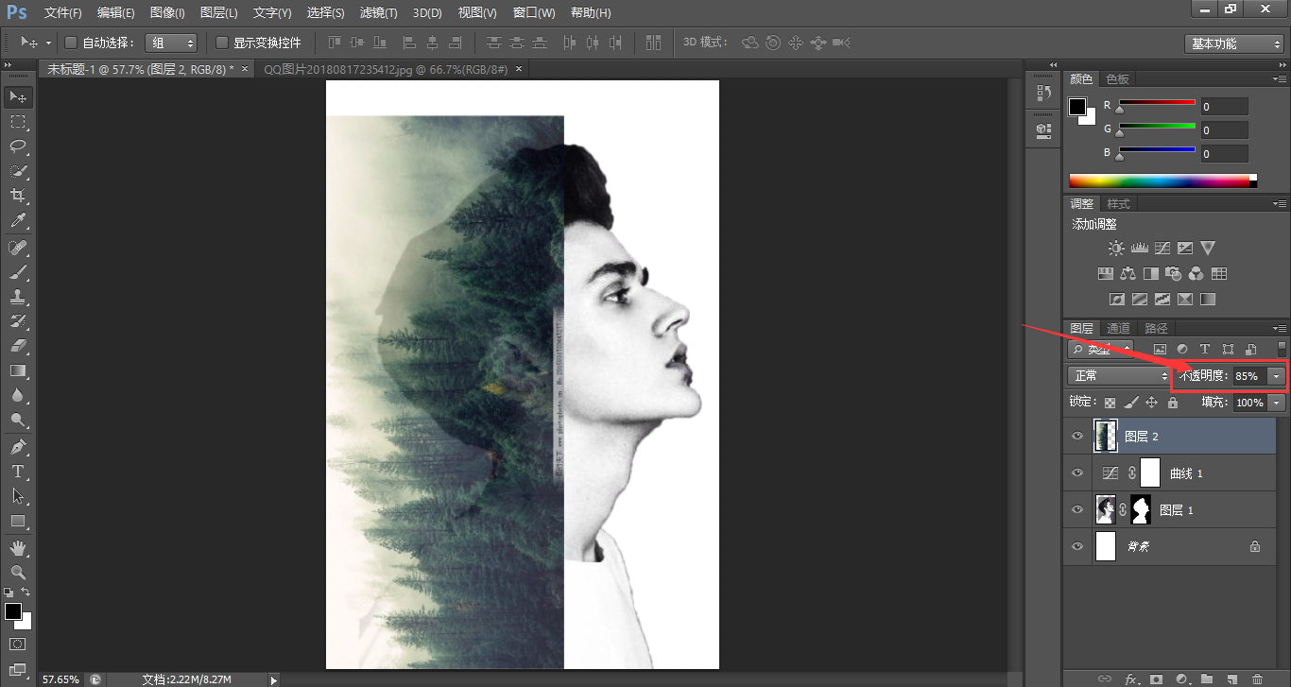Hide the 图层 2 layer
The image size is (1291, 687).
[x=1076, y=436]
